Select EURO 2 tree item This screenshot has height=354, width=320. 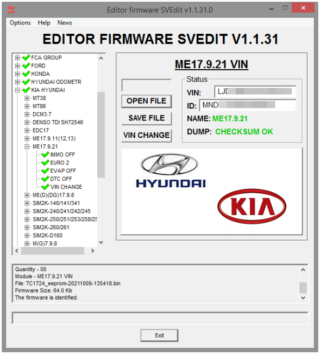click(x=59, y=162)
